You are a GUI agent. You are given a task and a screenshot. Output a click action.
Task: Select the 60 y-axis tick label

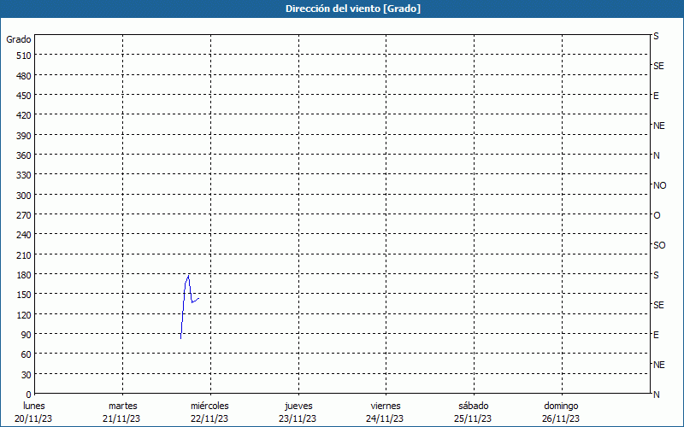click(x=27, y=354)
